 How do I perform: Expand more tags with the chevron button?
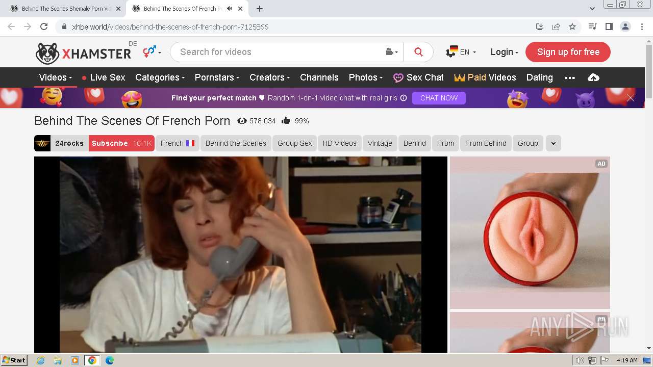554,143
